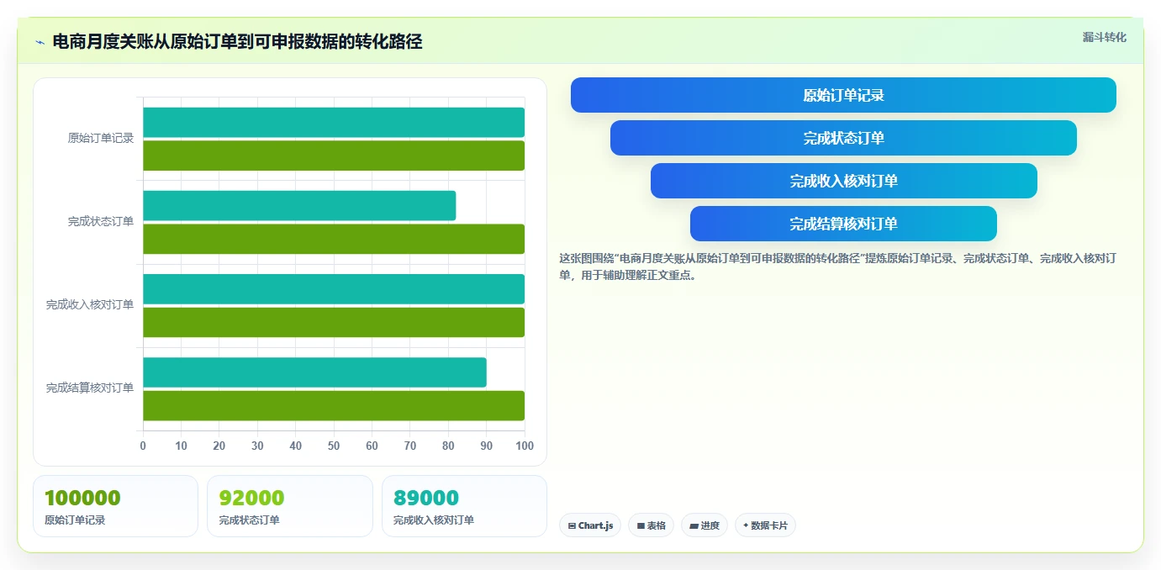The height and width of the screenshot is (570, 1161).
Task: Click the 原始订单记录 y-axis label
Action: (101, 138)
